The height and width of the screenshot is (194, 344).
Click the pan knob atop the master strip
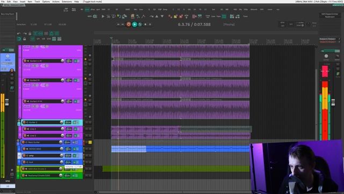(326, 56)
